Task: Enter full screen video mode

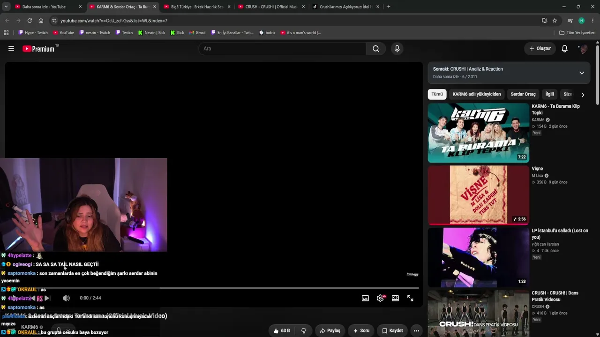Action: [410, 298]
